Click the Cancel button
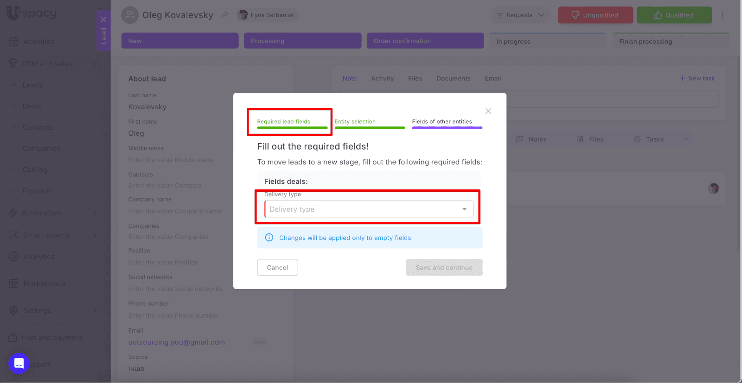This screenshot has width=742, height=383. [277, 268]
